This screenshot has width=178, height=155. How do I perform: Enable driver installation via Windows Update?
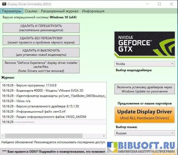click(x=144, y=89)
